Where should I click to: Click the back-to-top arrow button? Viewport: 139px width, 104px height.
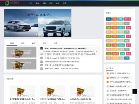[135, 92]
